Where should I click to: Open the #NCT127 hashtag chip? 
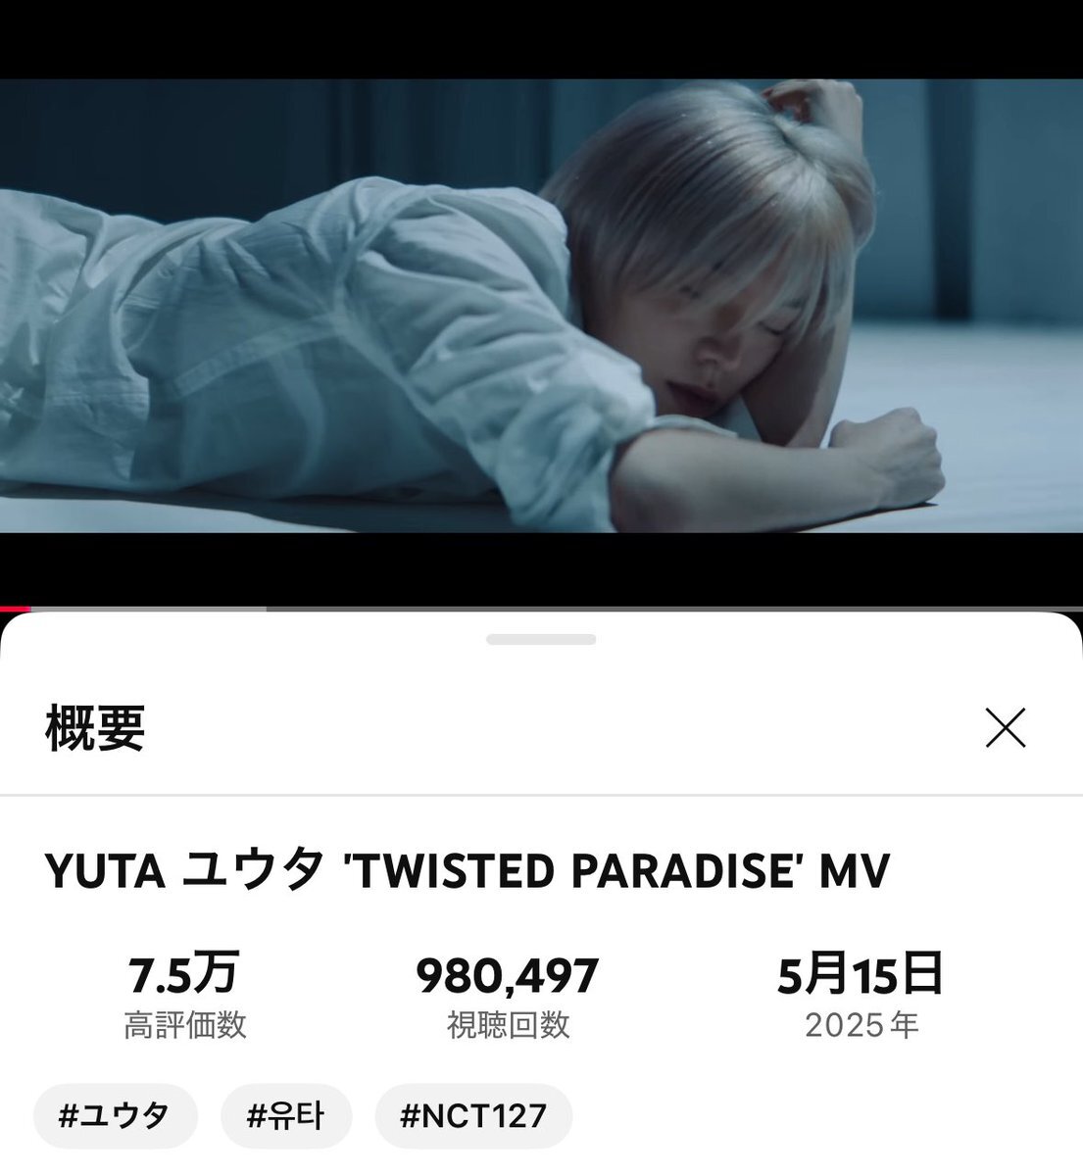pos(473,1115)
